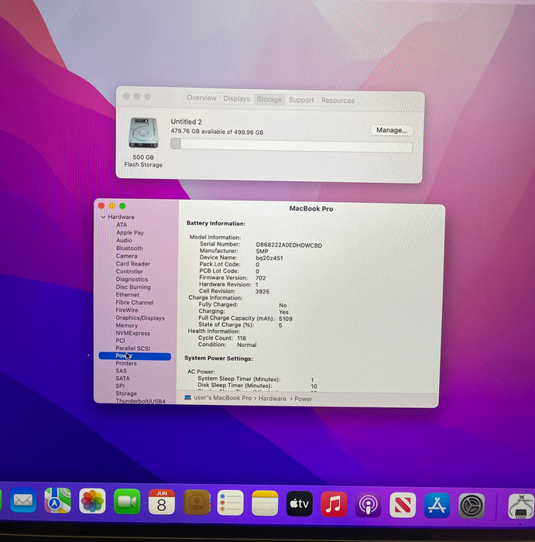Image resolution: width=535 pixels, height=542 pixels.
Task: Open Music app in the Dock
Action: point(334,504)
